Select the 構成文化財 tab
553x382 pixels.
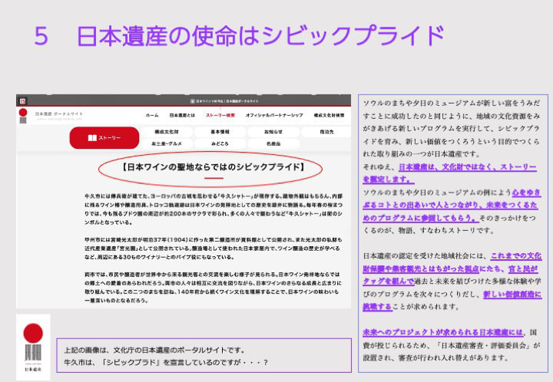click(161, 132)
